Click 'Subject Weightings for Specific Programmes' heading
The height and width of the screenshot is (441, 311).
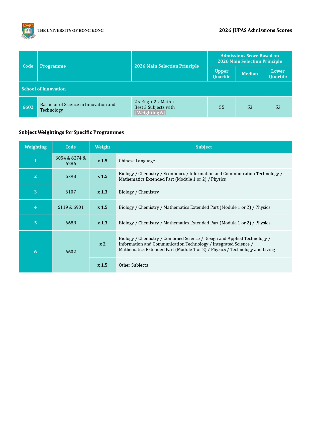71,132
